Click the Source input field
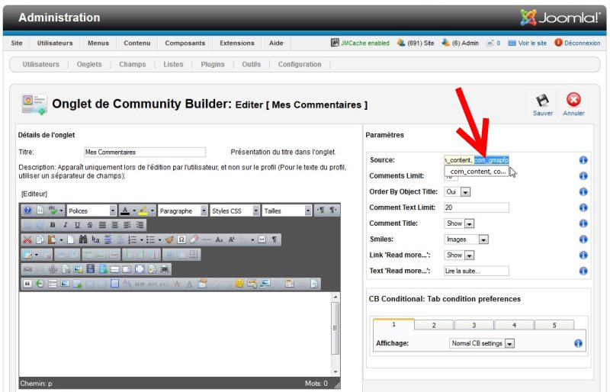Image resolution: width=610 pixels, height=392 pixels. [x=476, y=160]
